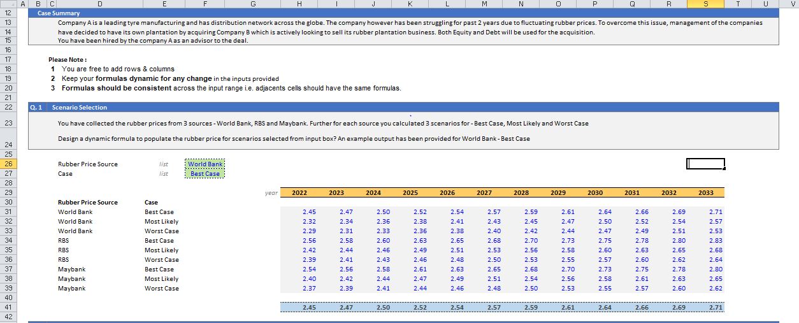The image size is (799, 323).
Task: Click the 2033 RBS Best Case value 2.83
Action: [x=716, y=241]
